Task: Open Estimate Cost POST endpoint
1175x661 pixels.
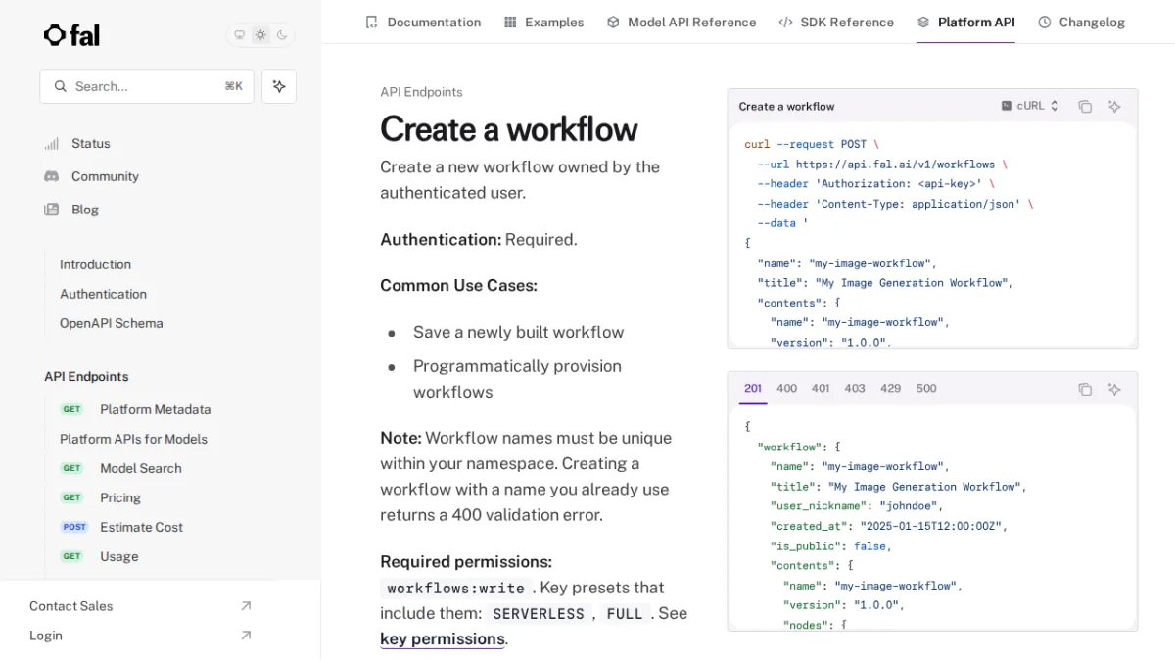Action: click(x=141, y=527)
